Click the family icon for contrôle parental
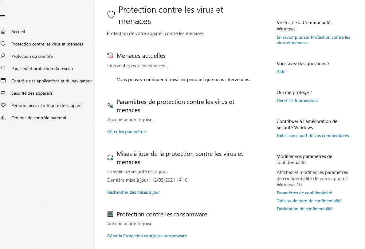This screenshot has width=365, height=249. 3,118
